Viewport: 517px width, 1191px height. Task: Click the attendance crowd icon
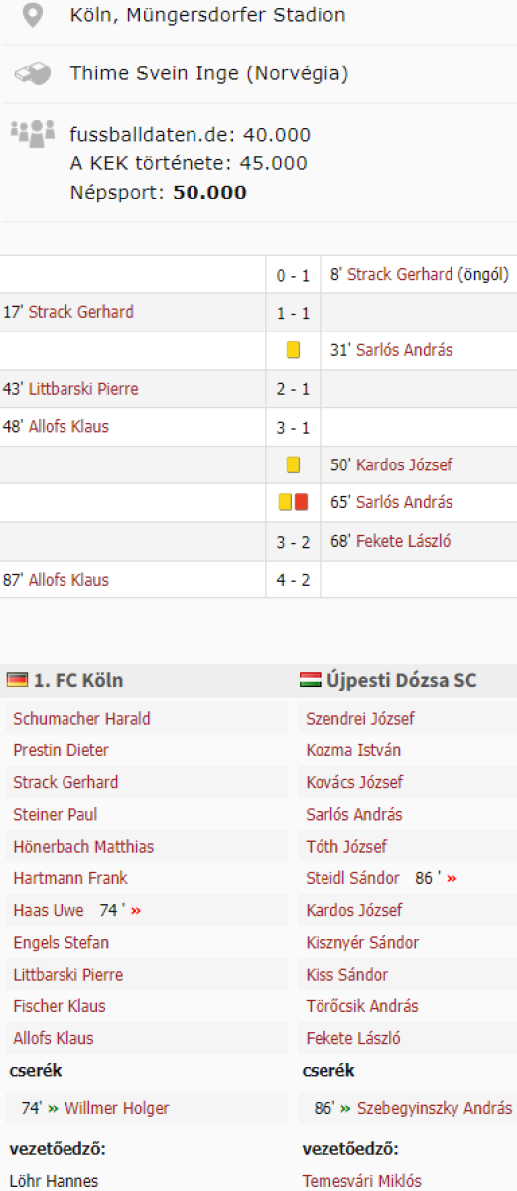(33, 132)
